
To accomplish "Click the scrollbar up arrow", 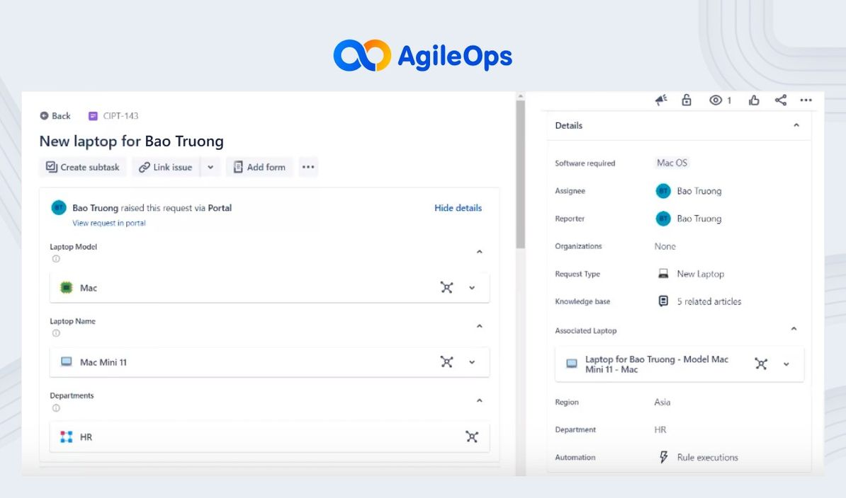I will tap(521, 95).
